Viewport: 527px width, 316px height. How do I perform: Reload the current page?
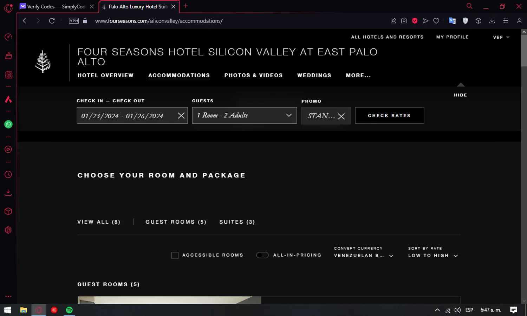pyautogui.click(x=52, y=21)
